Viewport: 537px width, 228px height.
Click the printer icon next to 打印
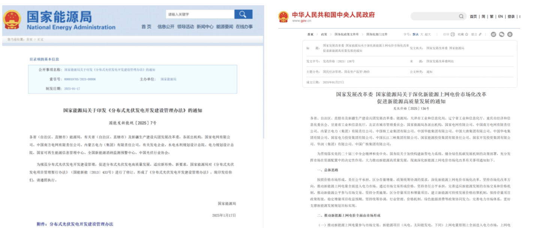[453, 34]
